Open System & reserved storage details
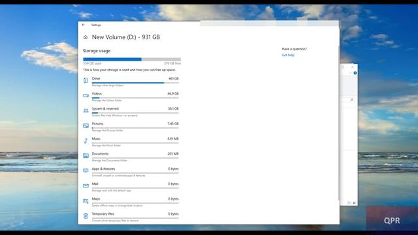Screen dimensions: 418x235 coord(131,112)
